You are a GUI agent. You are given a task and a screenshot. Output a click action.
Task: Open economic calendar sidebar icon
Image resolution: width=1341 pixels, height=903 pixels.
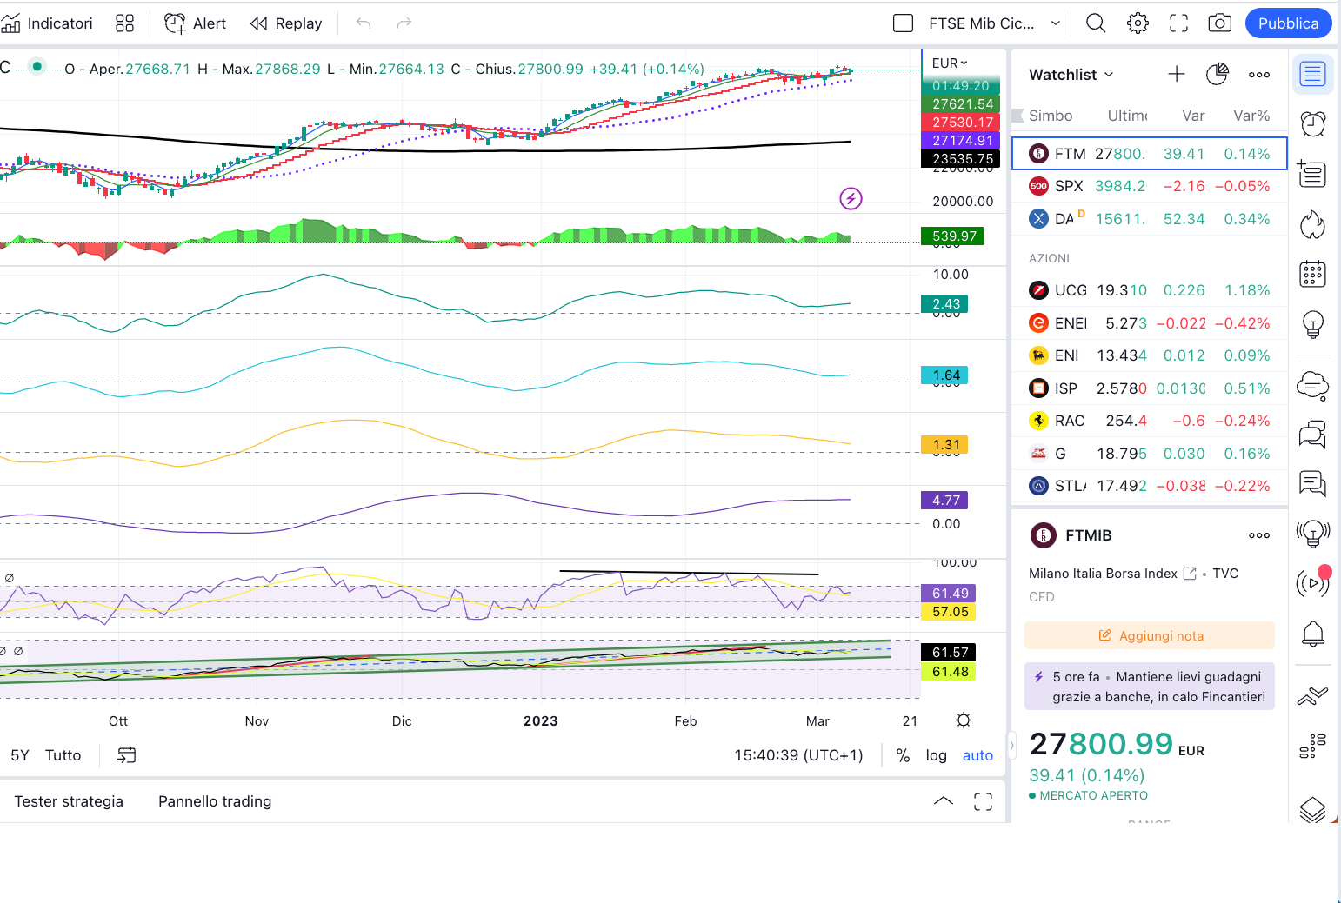tap(1312, 274)
